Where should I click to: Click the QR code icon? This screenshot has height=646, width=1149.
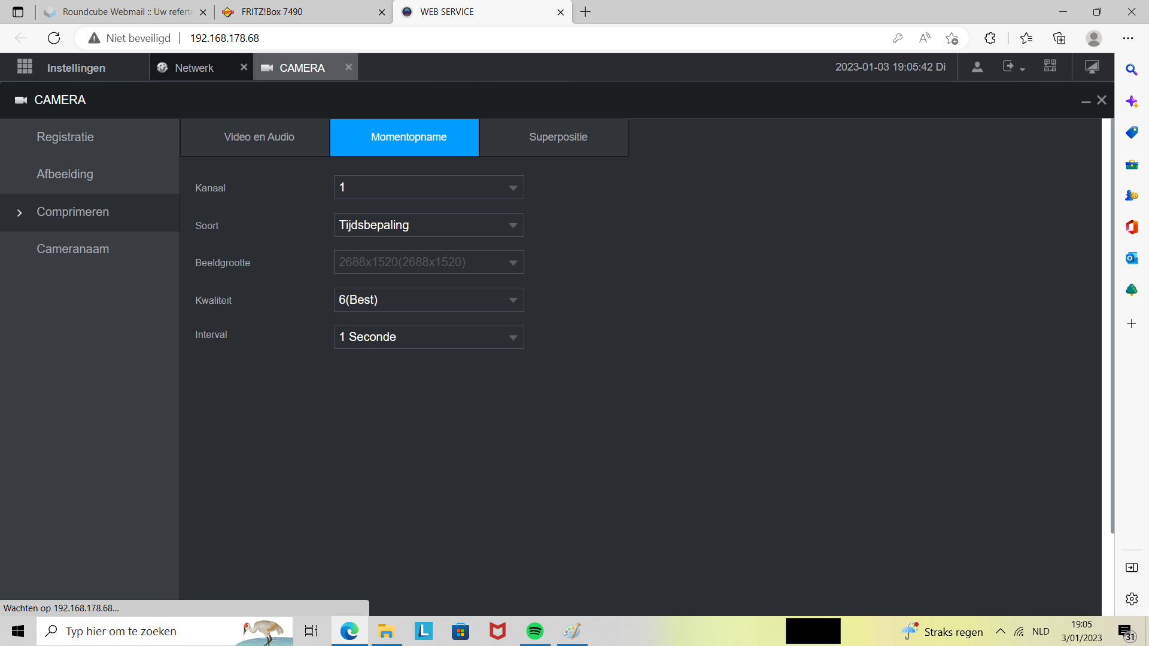pyautogui.click(x=1050, y=66)
